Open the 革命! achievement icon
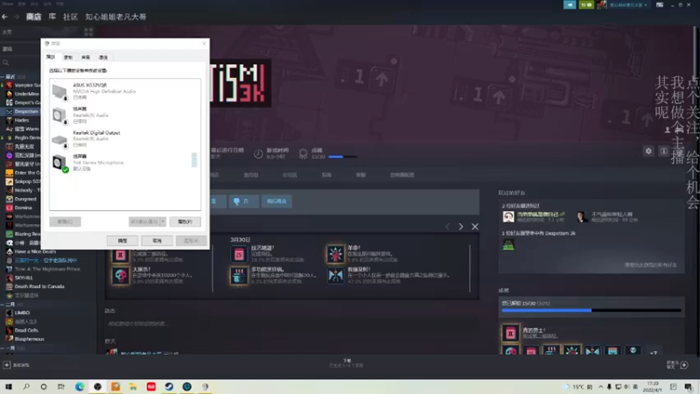The height and width of the screenshot is (394, 700). (x=335, y=254)
